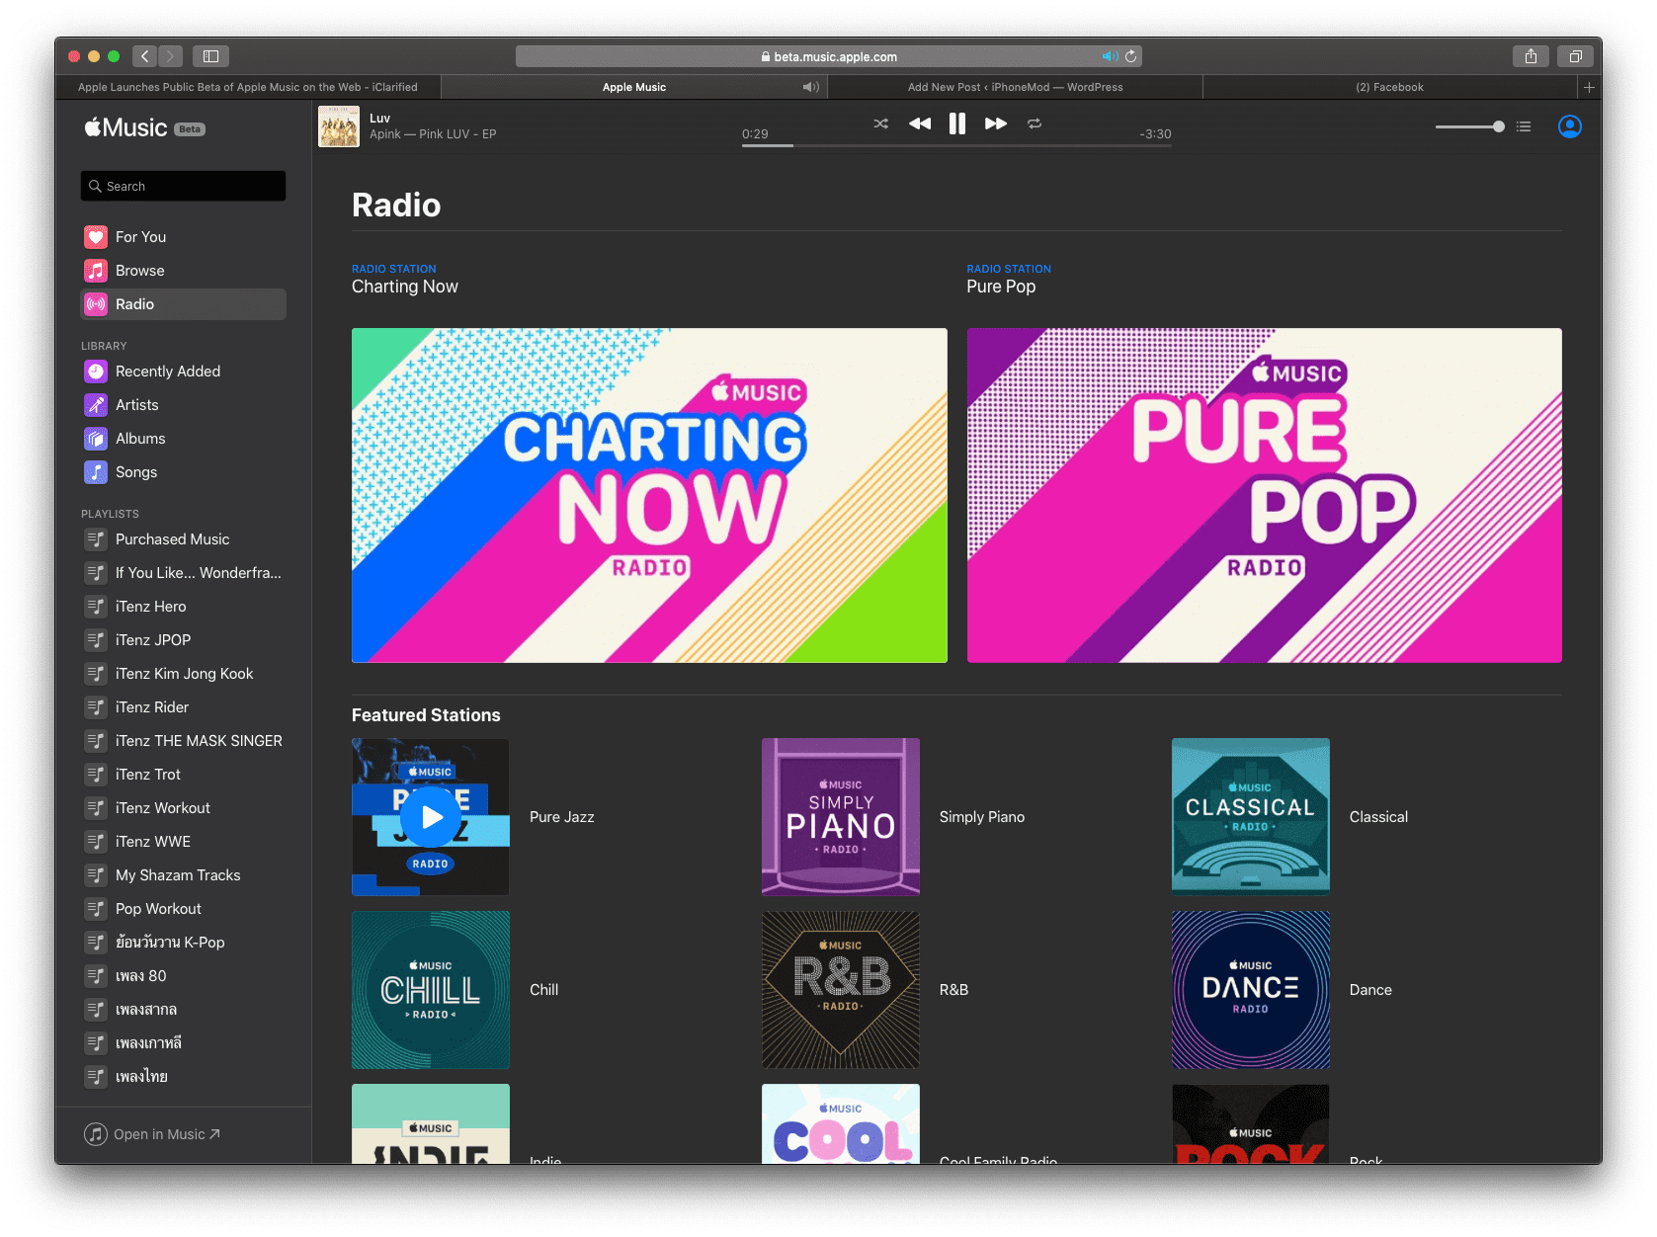Open the Up Next queue list

1523,126
